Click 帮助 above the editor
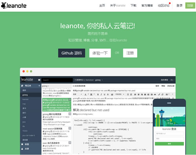The image size is (196, 155). pos(163,86)
